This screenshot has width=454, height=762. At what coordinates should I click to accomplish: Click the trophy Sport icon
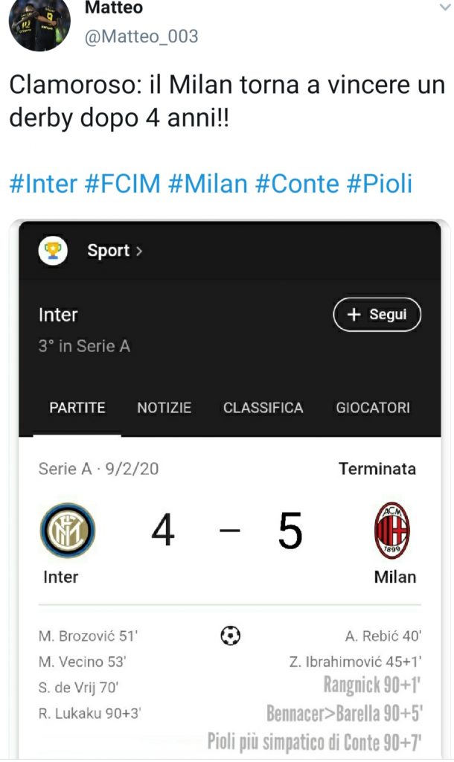(53, 251)
